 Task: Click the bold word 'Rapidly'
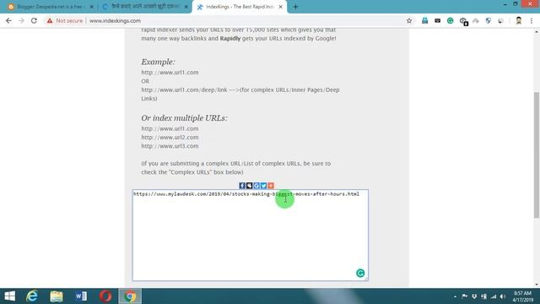point(230,38)
